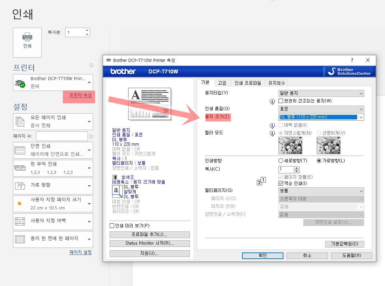Open the Brother DCP-T710W printer selection dropdown
Image resolution: width=385 pixels, height=286 pixels.
tap(53, 83)
